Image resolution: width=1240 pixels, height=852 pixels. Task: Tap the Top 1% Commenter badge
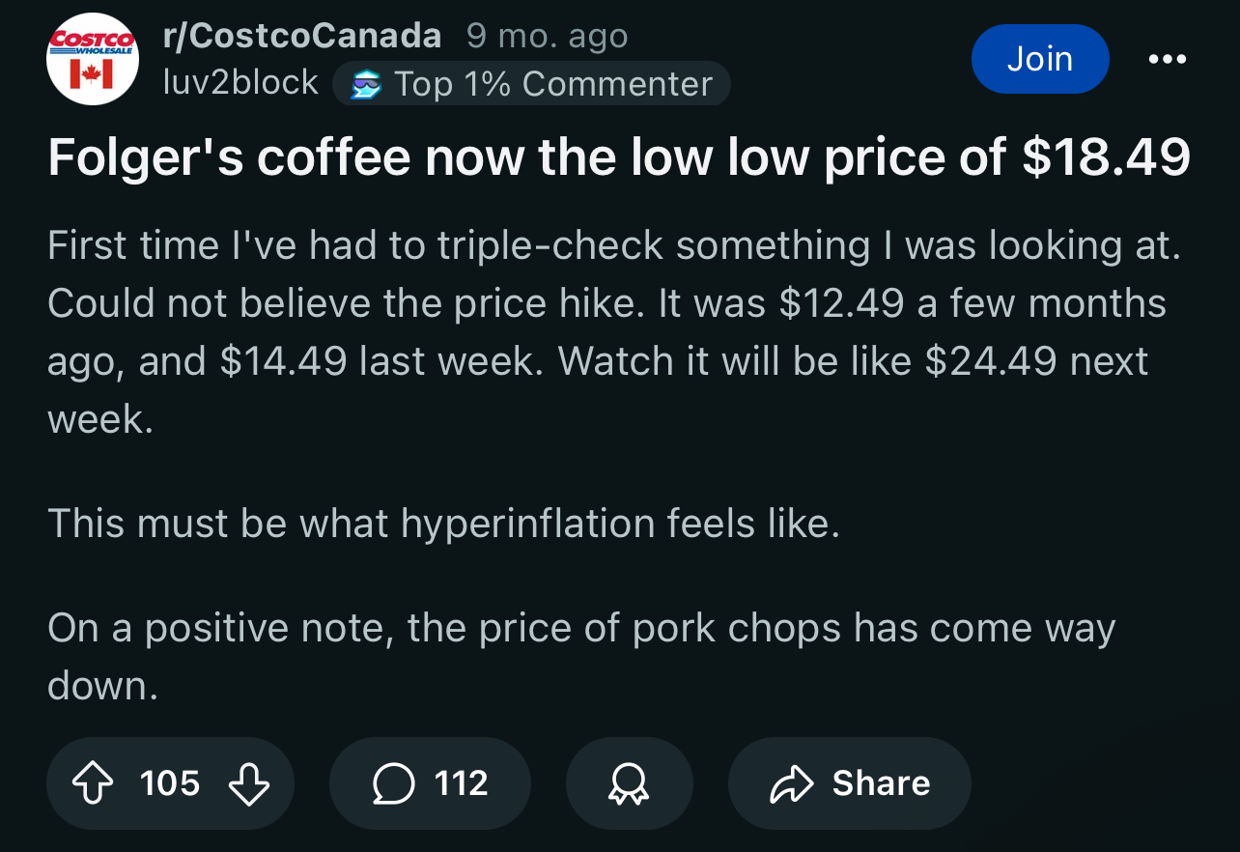click(x=531, y=84)
